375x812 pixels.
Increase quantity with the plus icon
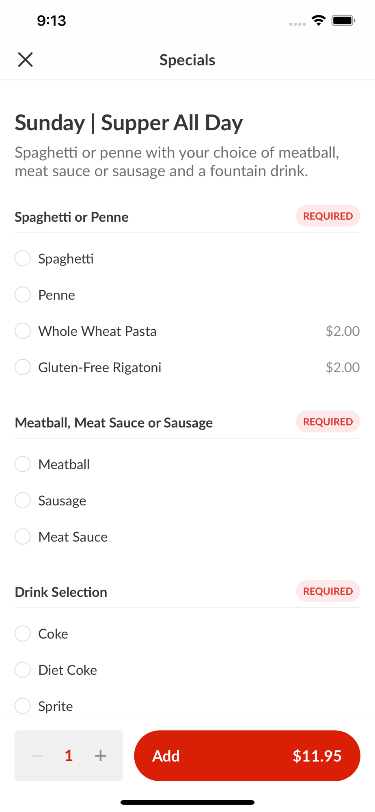[x=100, y=756]
